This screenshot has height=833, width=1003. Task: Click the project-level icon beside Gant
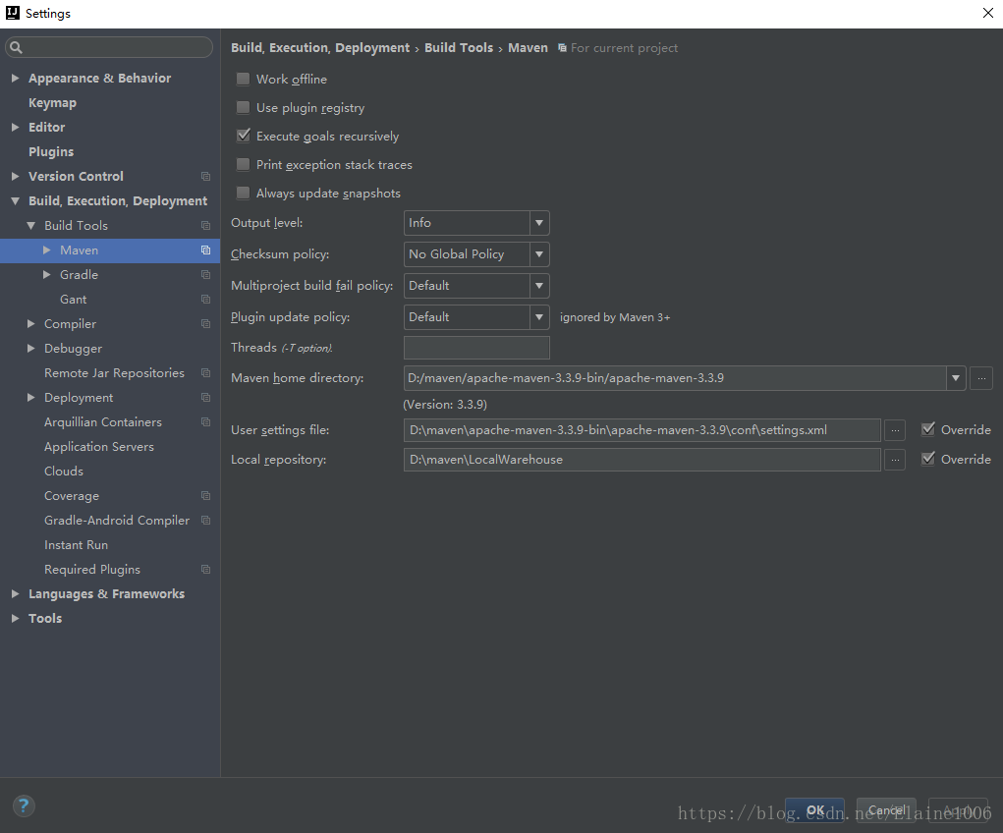point(205,300)
